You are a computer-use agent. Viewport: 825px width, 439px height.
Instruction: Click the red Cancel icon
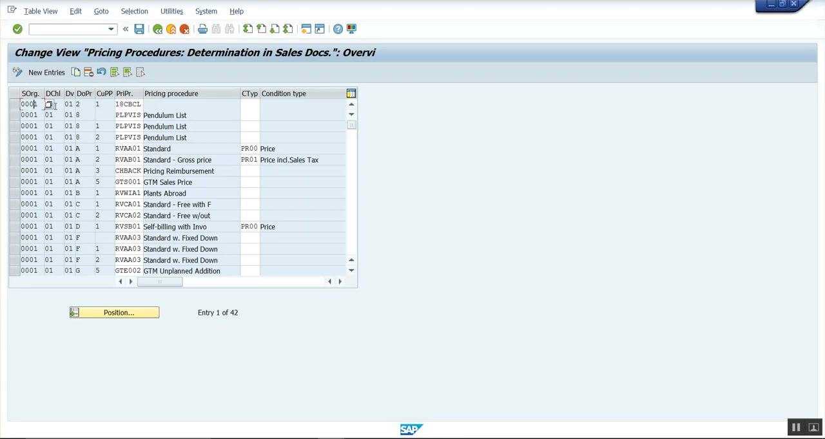click(184, 29)
